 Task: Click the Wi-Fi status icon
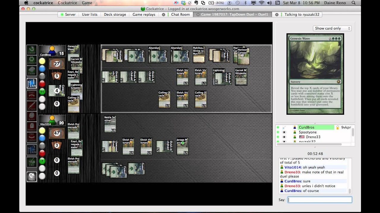(262, 3)
